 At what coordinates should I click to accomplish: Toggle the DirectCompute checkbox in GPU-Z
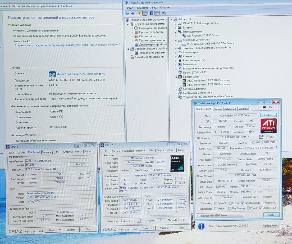243,203
